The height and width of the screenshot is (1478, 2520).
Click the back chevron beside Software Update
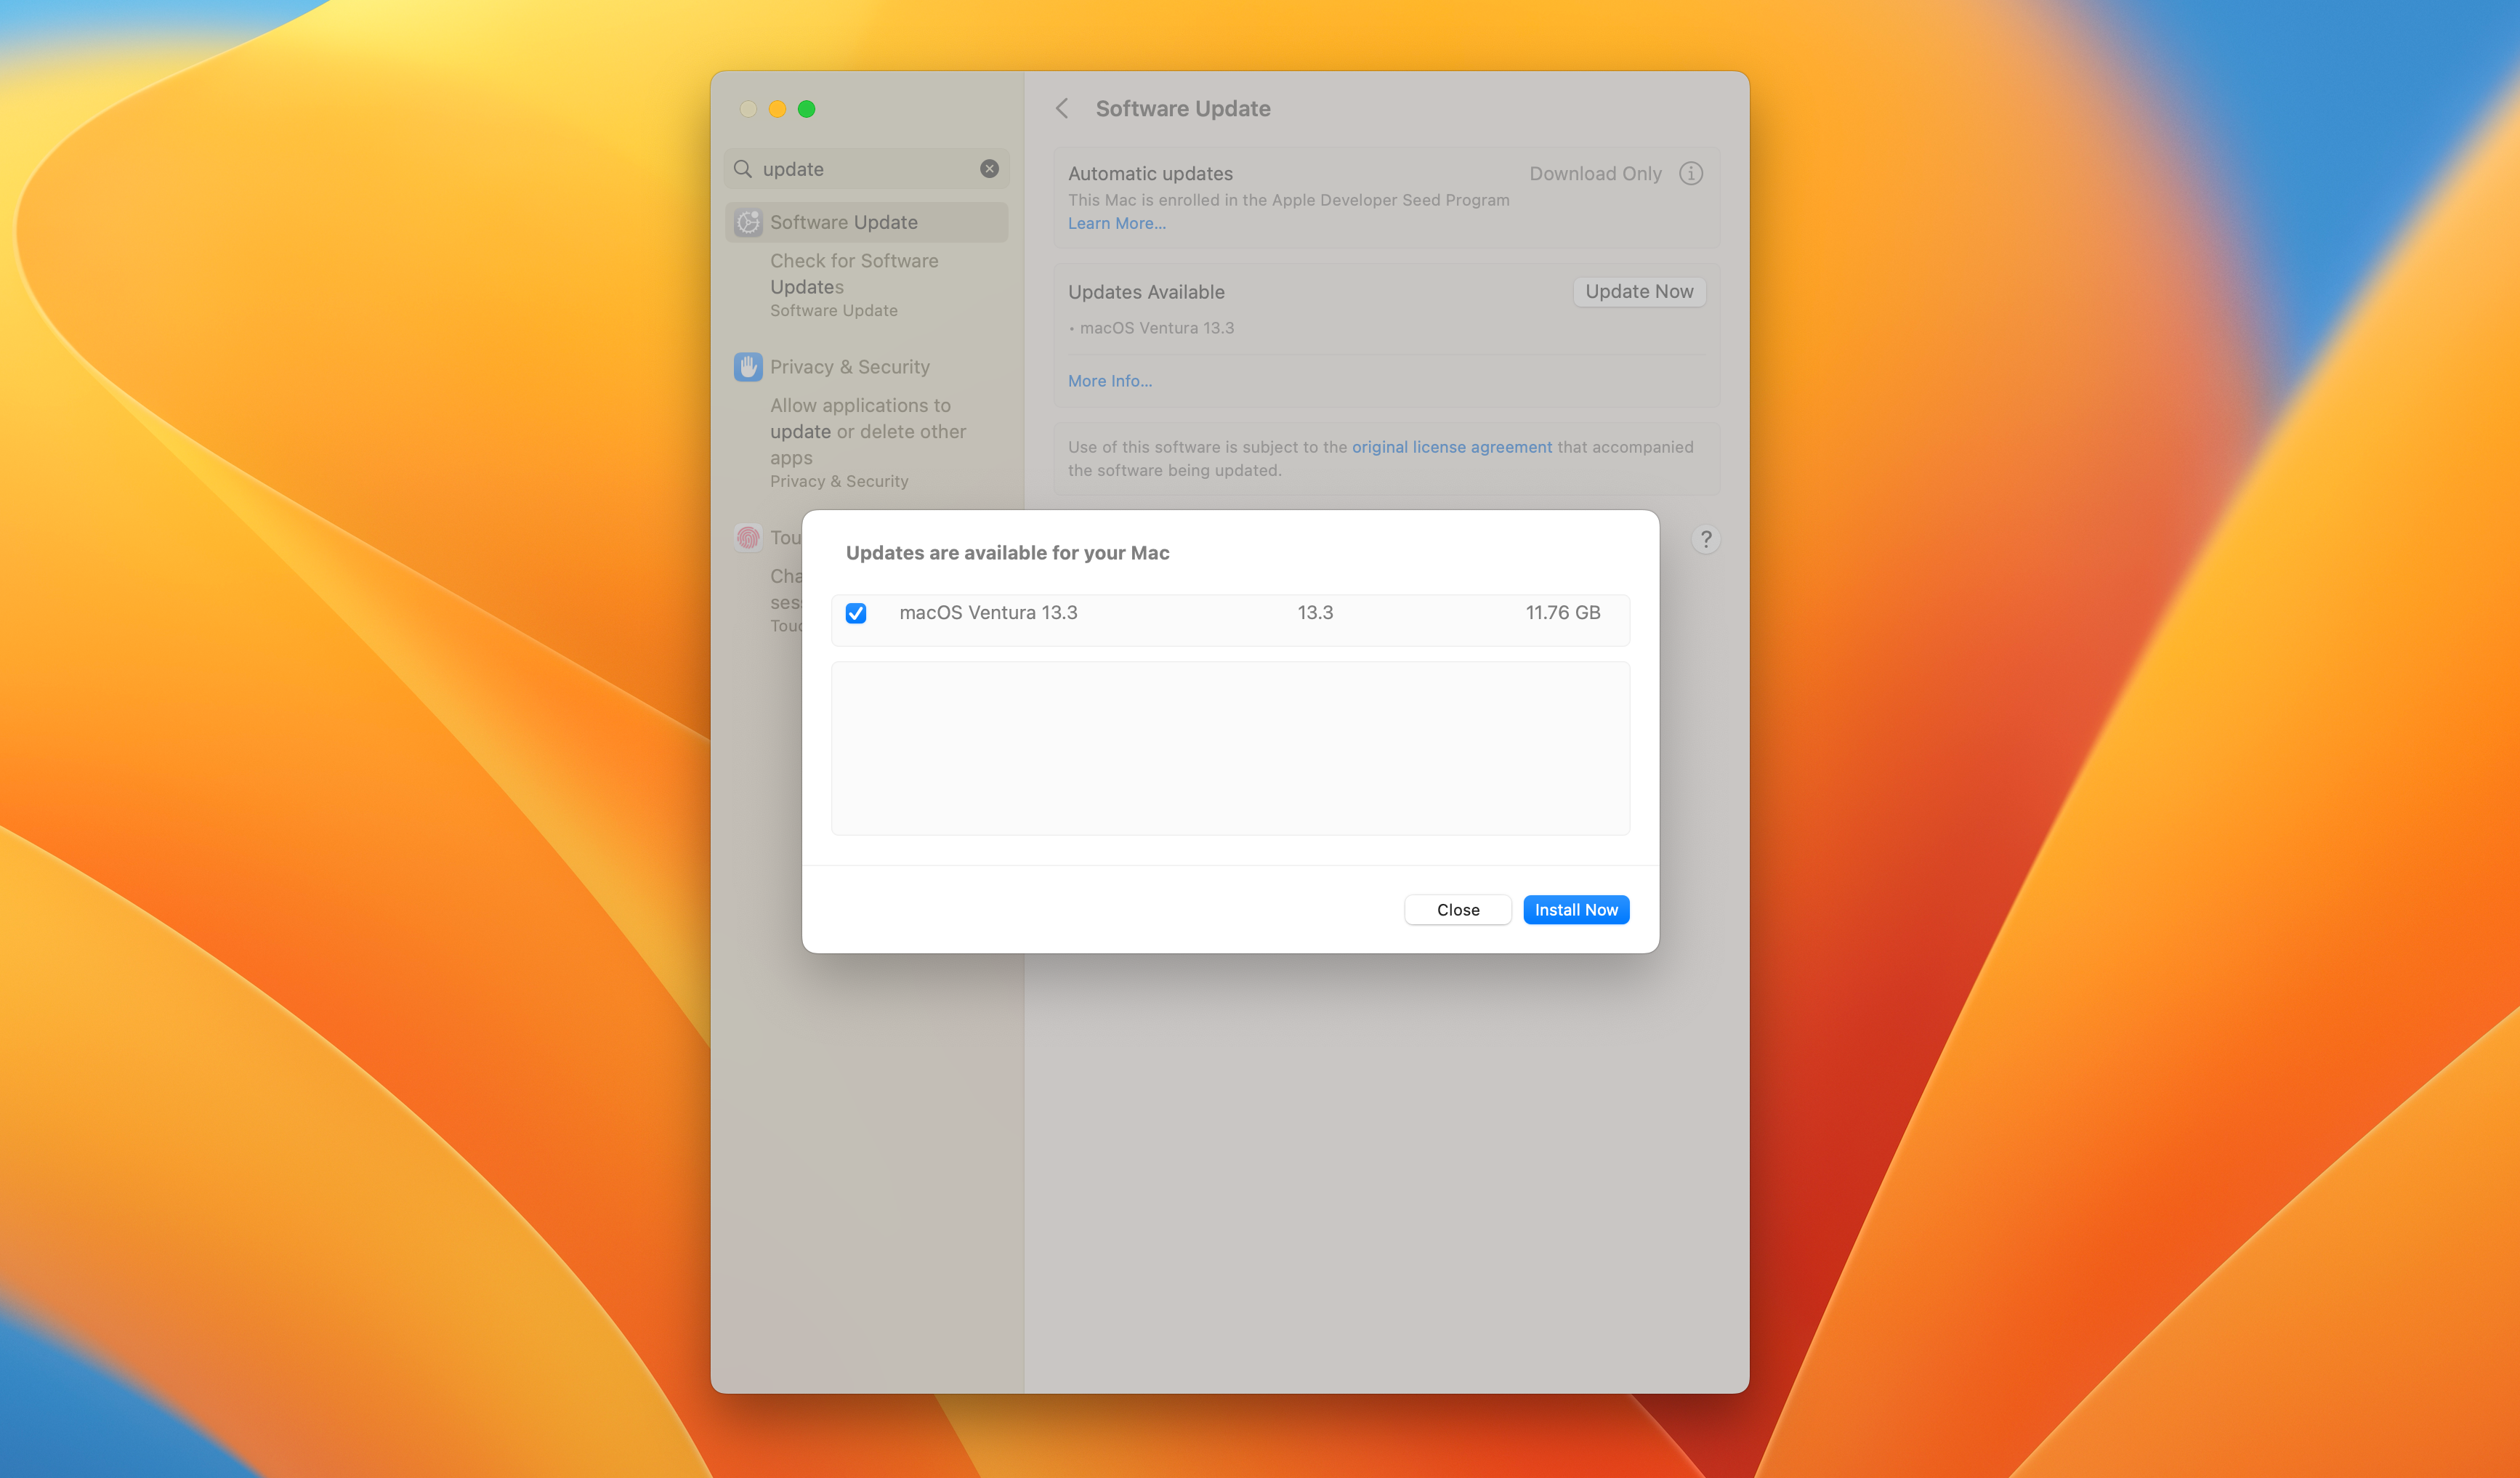click(x=1062, y=108)
